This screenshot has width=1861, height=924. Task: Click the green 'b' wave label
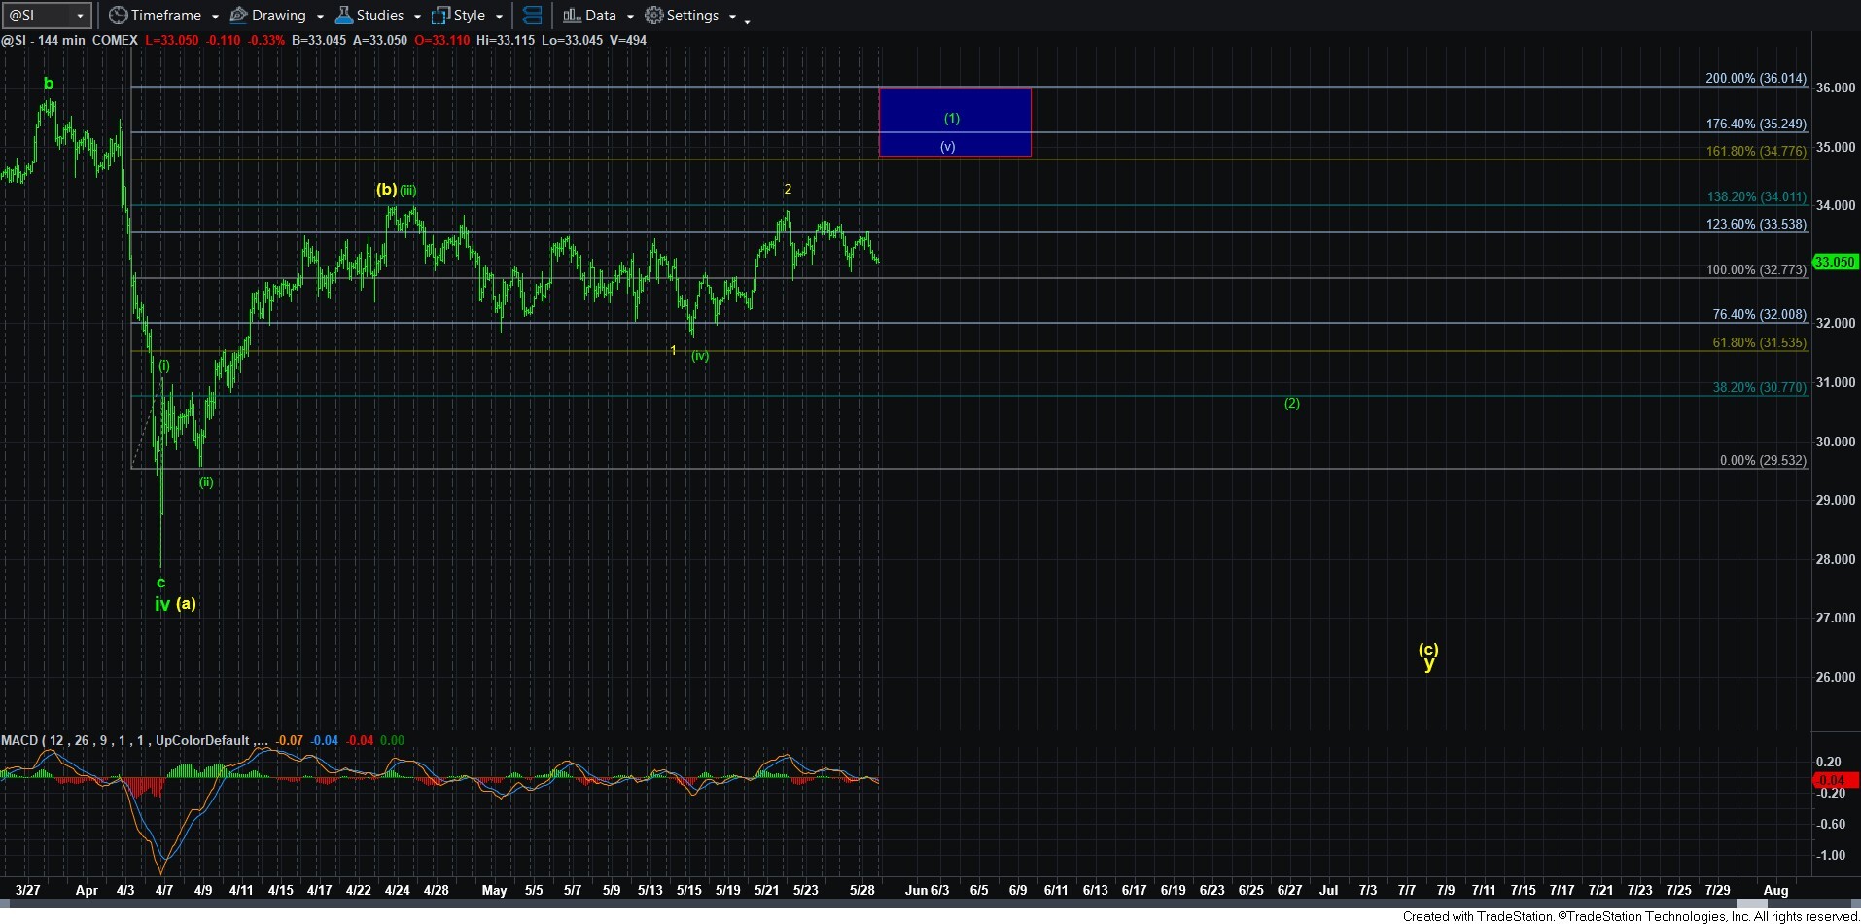(49, 84)
